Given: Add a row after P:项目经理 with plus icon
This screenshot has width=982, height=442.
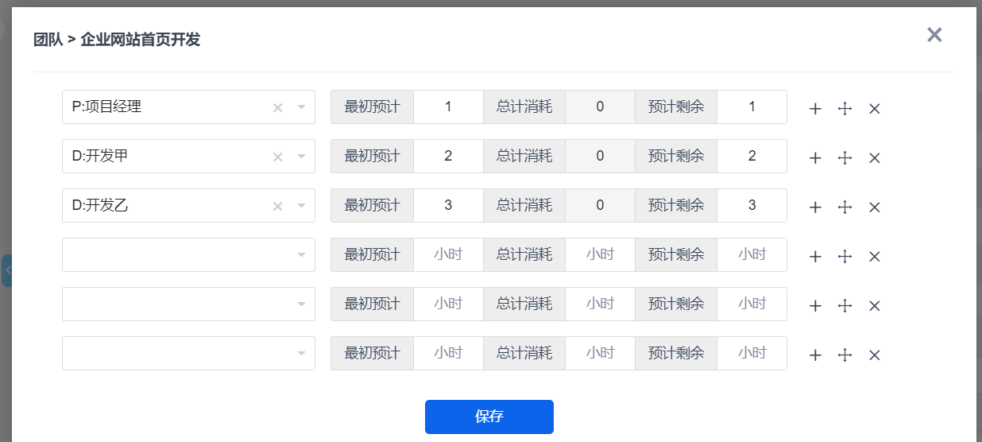Looking at the screenshot, I should coord(815,109).
